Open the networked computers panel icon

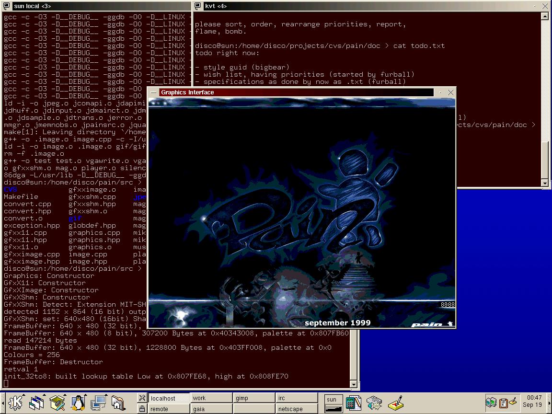point(98,403)
